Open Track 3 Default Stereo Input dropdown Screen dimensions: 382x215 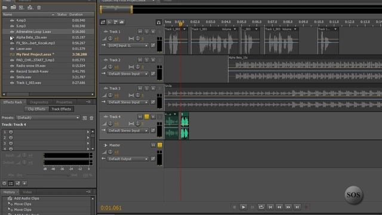point(128,102)
